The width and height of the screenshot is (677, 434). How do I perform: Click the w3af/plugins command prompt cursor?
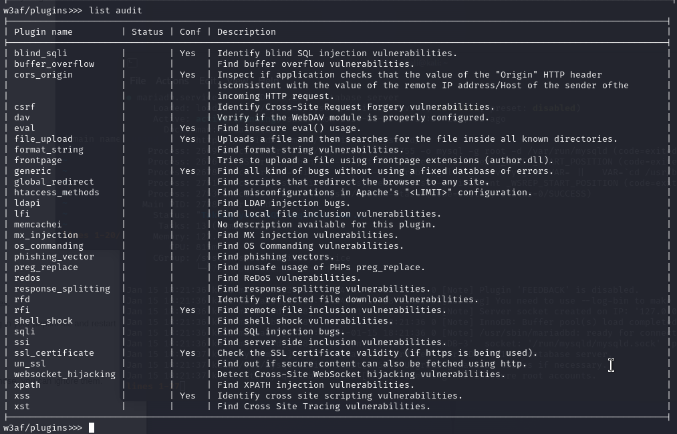[91, 427]
